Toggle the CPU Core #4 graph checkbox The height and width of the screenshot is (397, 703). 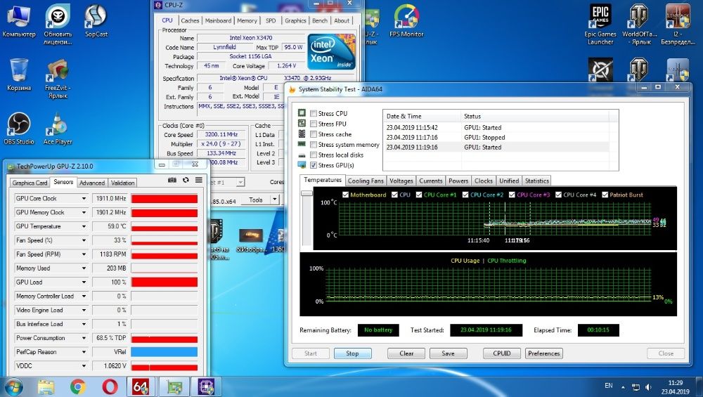coord(558,195)
